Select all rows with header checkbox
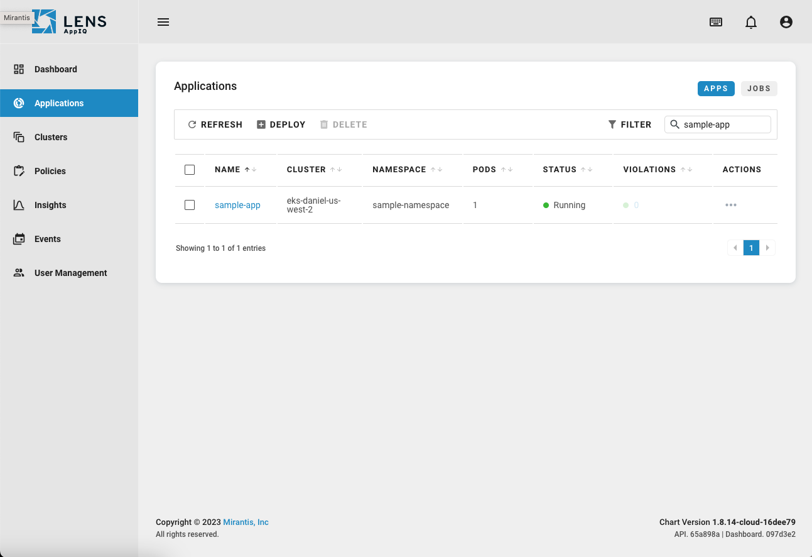The image size is (812, 557). pos(190,170)
